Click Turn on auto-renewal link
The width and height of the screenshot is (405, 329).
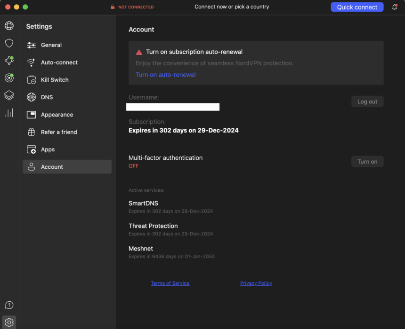click(x=165, y=74)
